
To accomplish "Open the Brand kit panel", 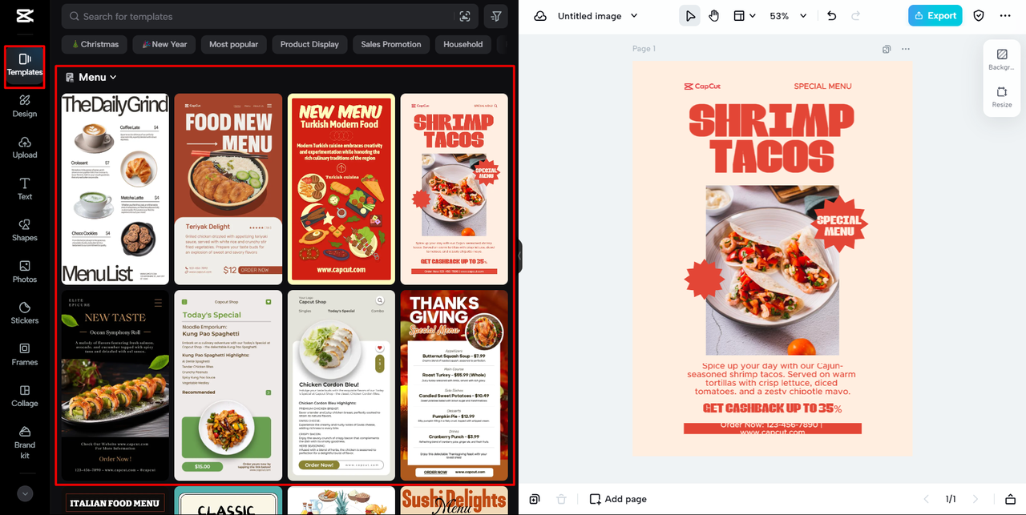I will coord(25,443).
